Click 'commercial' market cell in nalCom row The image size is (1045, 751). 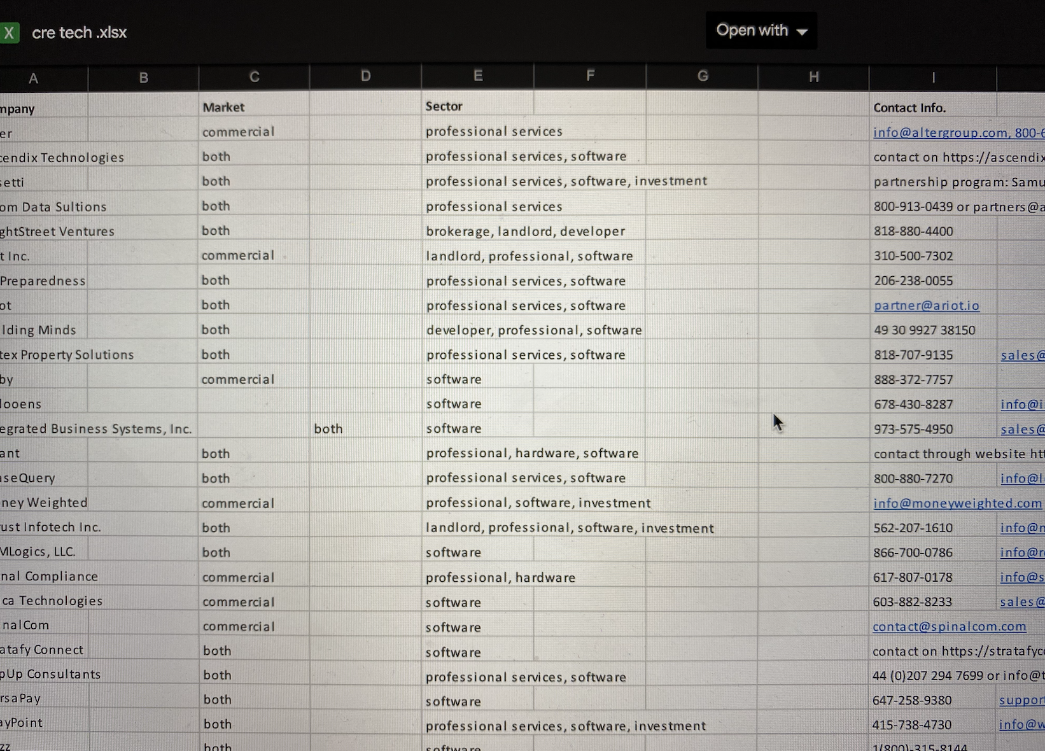coord(239,626)
